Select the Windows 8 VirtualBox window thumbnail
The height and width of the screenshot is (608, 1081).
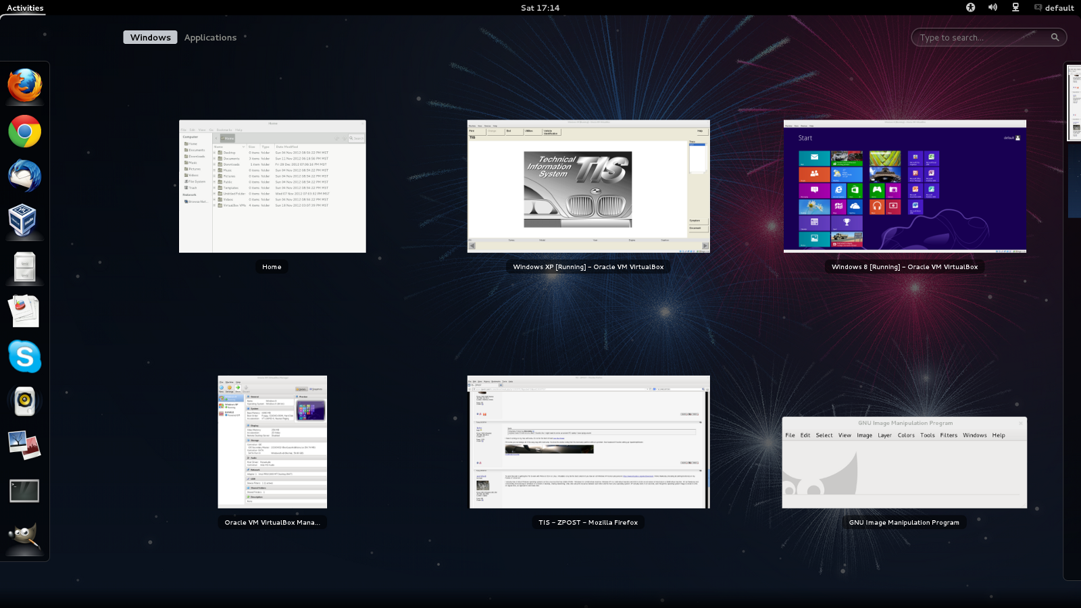905,186
